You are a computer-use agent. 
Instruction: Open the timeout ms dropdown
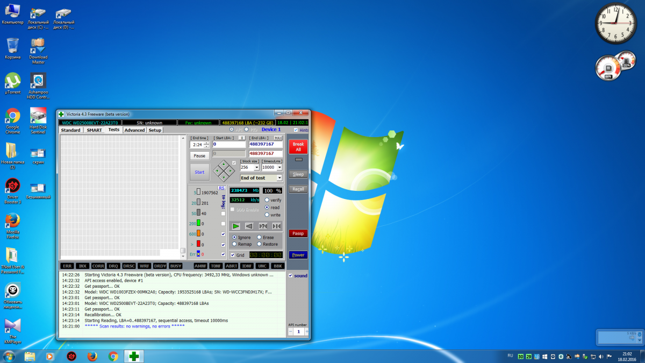(279, 168)
